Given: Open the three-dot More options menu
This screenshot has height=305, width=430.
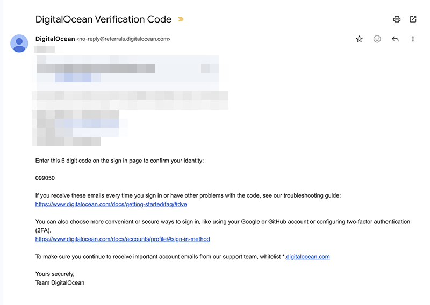Looking at the screenshot, I should coord(413,39).
